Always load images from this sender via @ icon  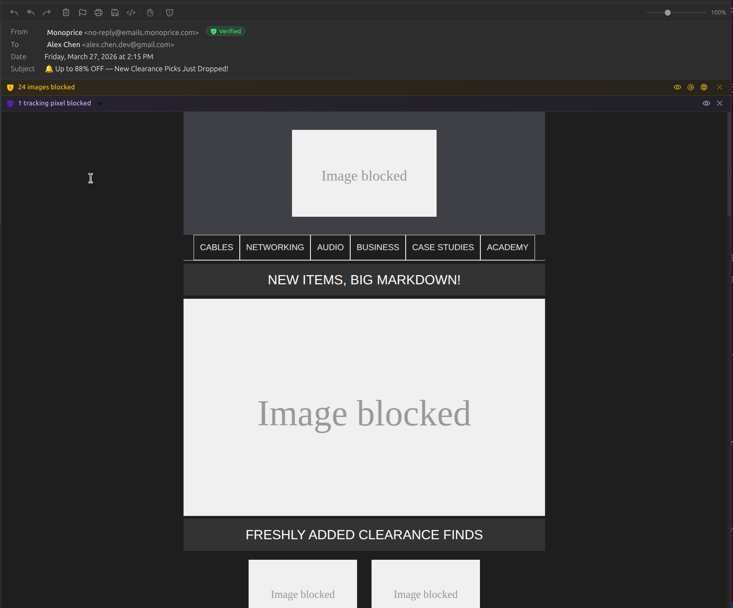tap(691, 87)
